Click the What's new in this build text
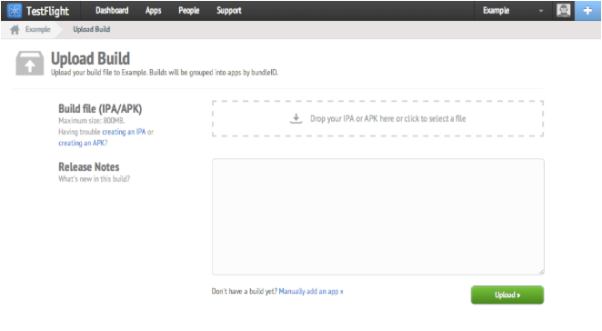This screenshot has width=602, height=331. pos(94,179)
